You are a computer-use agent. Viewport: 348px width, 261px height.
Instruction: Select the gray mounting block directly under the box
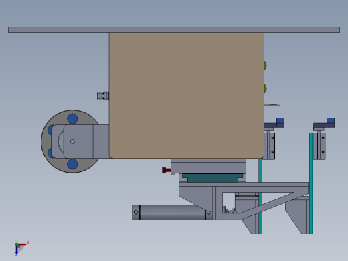(x=208, y=166)
